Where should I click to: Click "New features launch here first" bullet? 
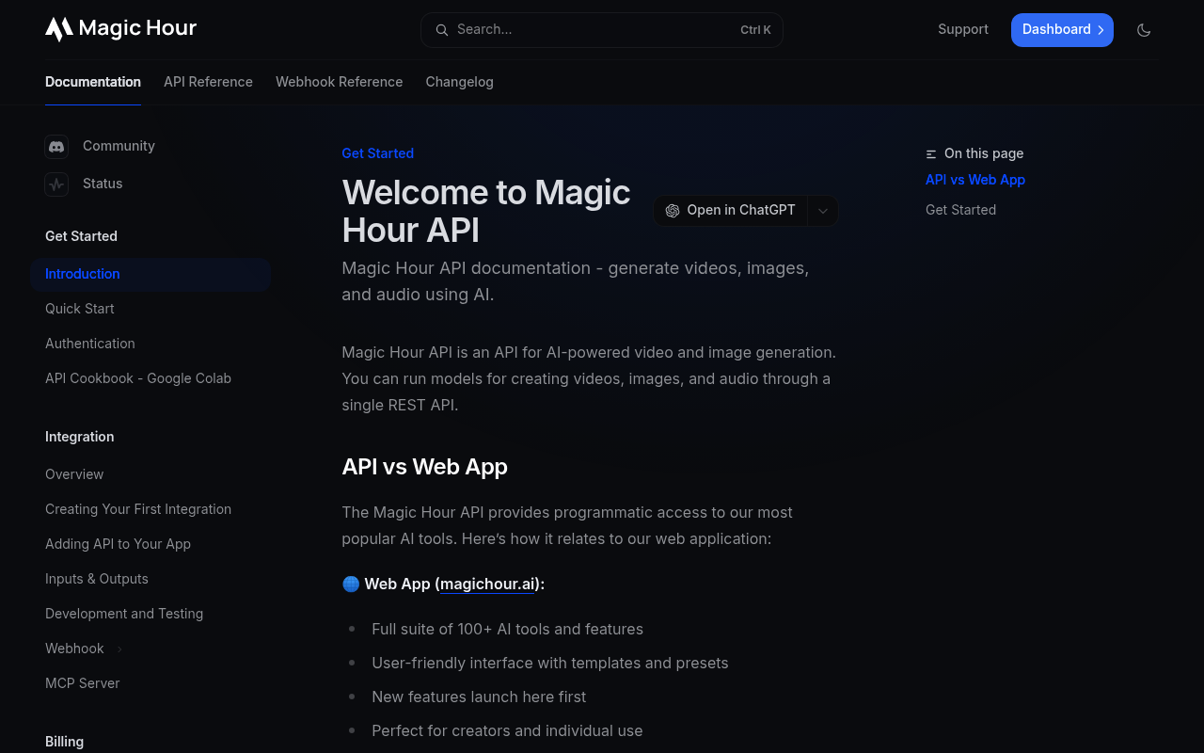point(479,697)
